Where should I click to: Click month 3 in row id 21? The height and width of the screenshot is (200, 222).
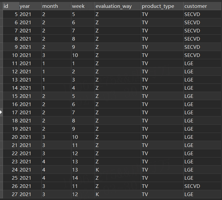[x=56, y=145]
